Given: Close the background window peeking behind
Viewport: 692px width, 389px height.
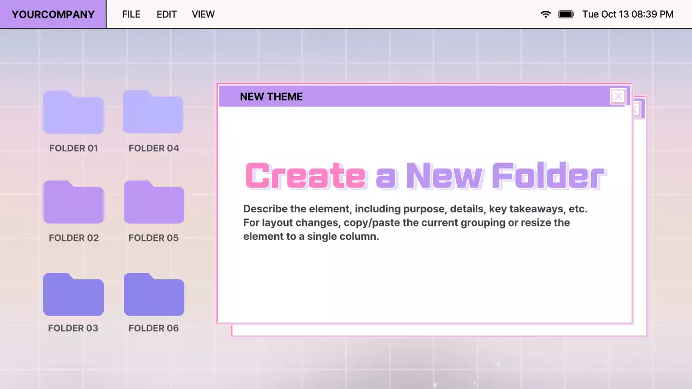Looking at the screenshot, I should pos(638,109).
